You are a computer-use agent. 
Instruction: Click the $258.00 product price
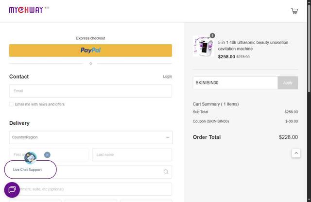click(x=226, y=57)
